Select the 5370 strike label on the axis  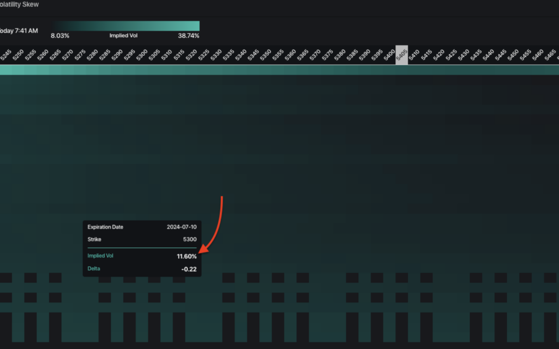[x=315, y=55]
